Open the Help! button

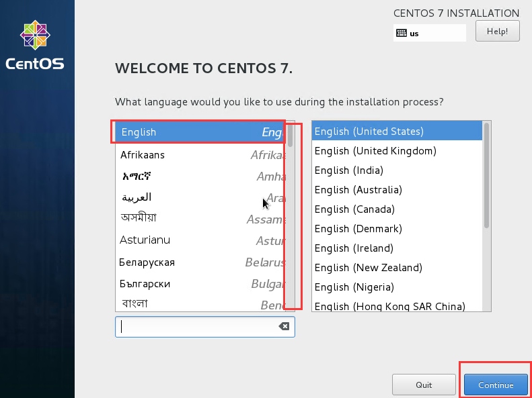click(498, 31)
